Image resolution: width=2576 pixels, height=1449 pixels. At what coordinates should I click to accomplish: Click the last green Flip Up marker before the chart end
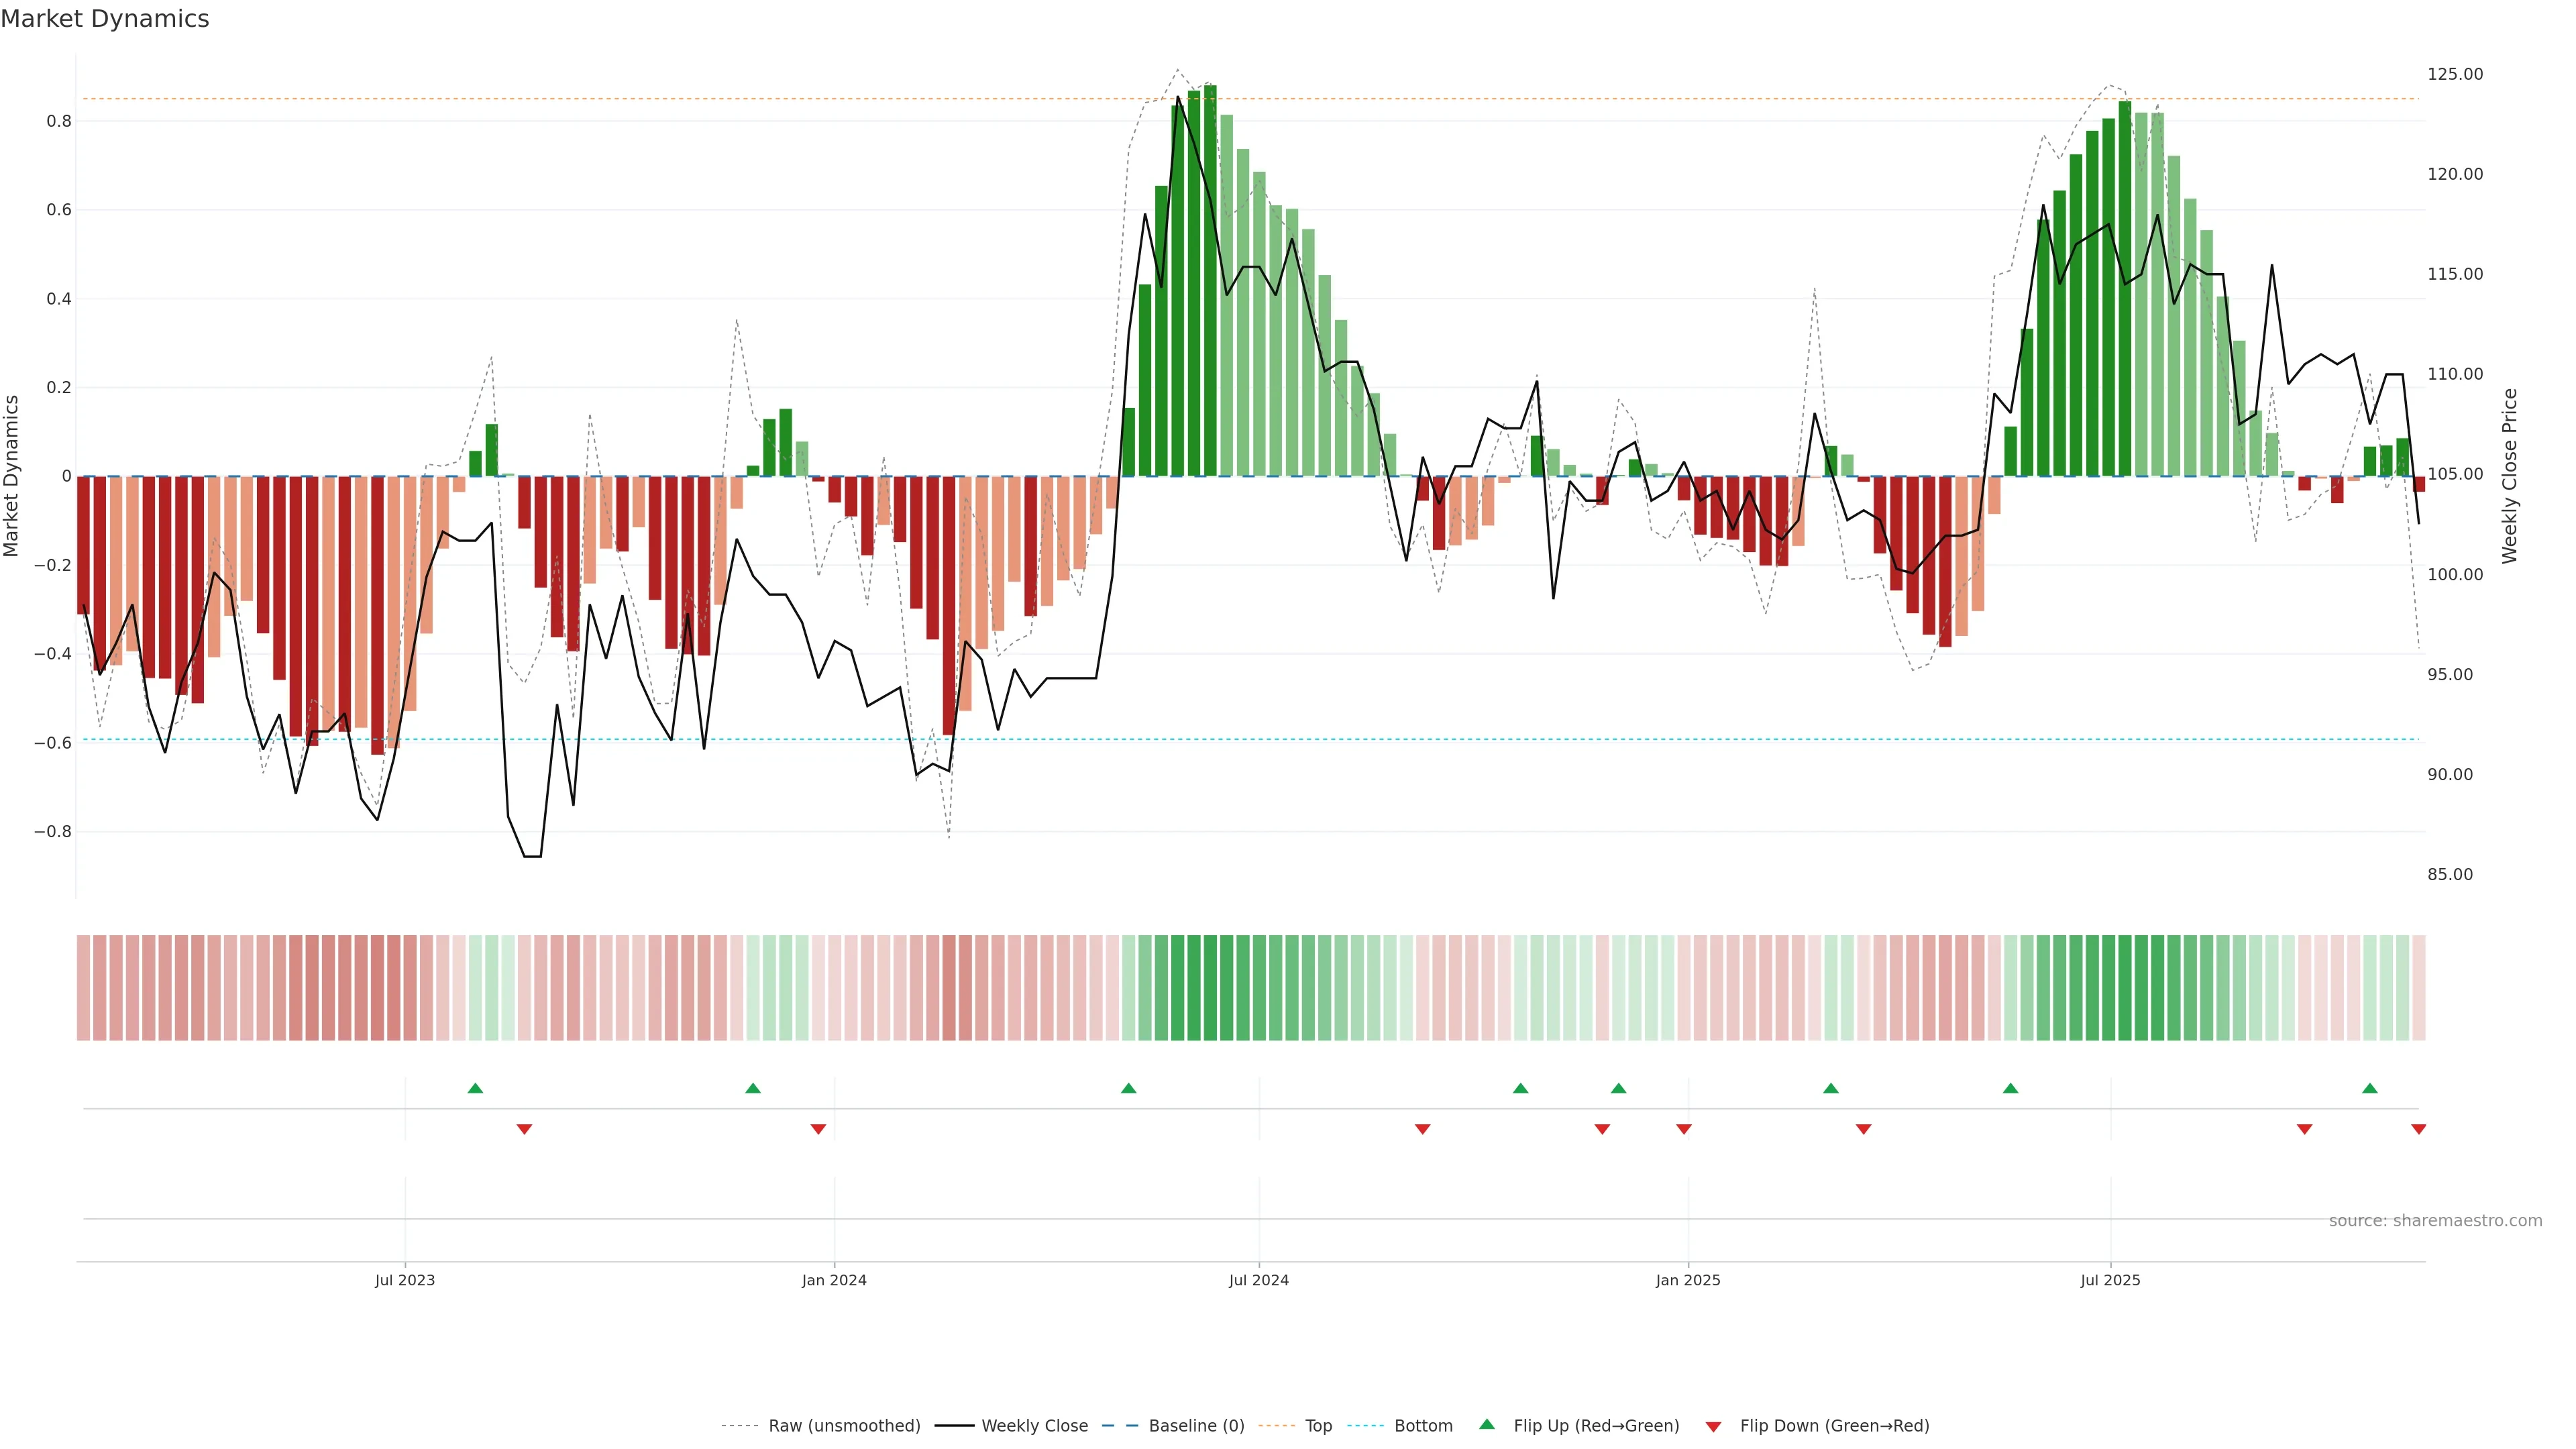tap(2369, 1088)
